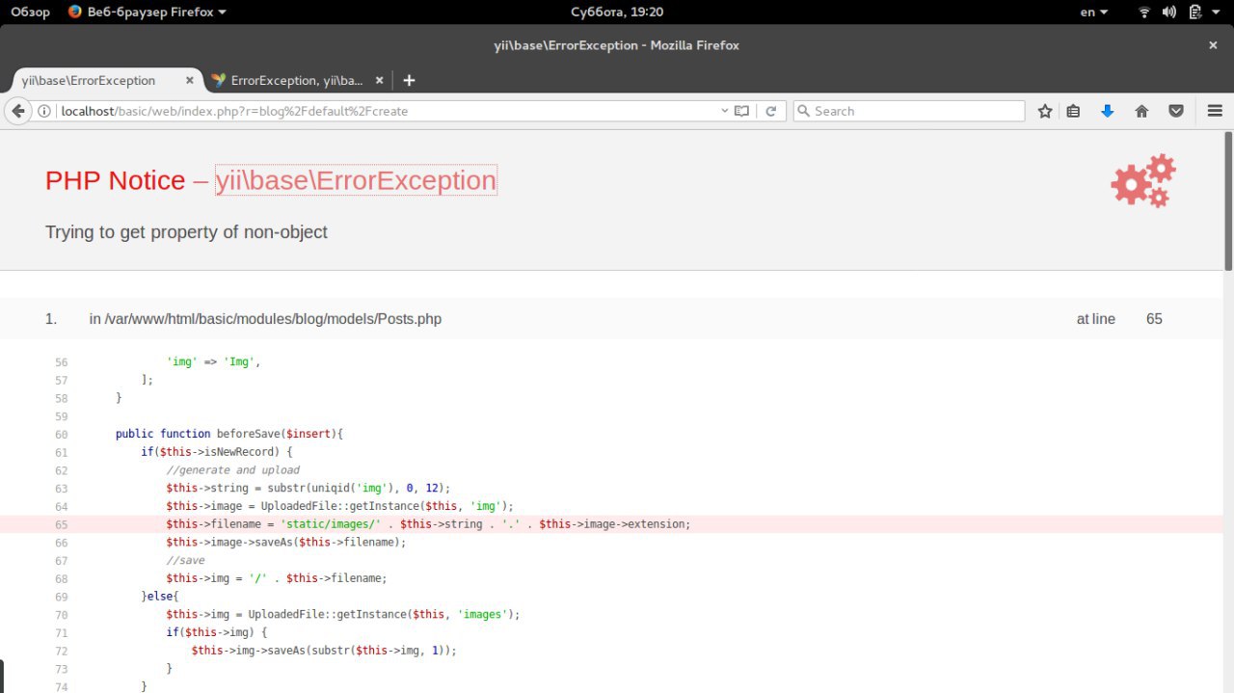Open a new tab with plus button
The height and width of the screenshot is (693, 1234).
409,81
